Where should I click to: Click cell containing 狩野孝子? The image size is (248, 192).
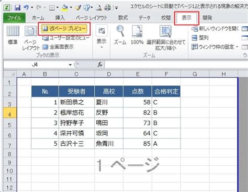76,123
